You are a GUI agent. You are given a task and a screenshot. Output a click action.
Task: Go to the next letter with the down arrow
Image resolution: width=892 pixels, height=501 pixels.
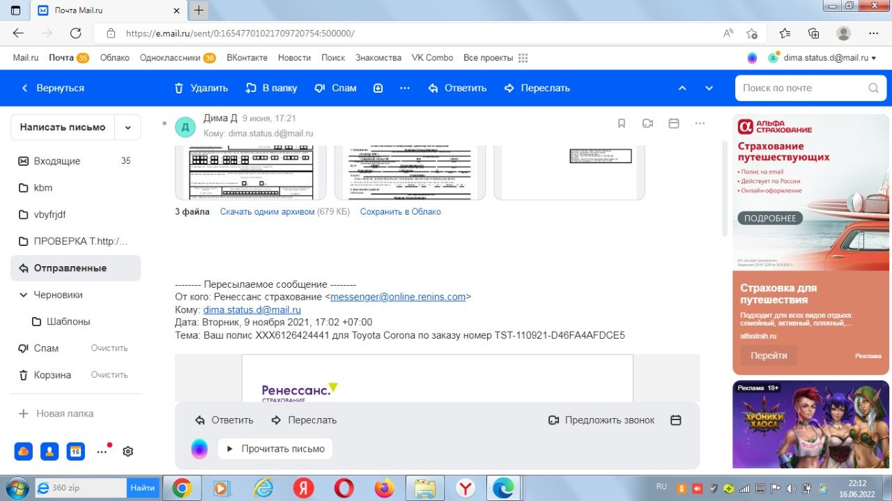[x=709, y=88]
